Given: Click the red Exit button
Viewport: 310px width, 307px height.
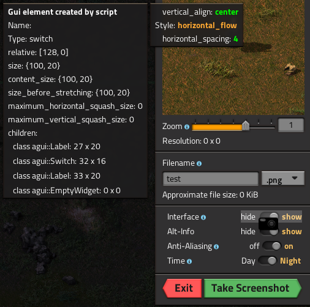Looking at the screenshot, I should [x=182, y=288].
